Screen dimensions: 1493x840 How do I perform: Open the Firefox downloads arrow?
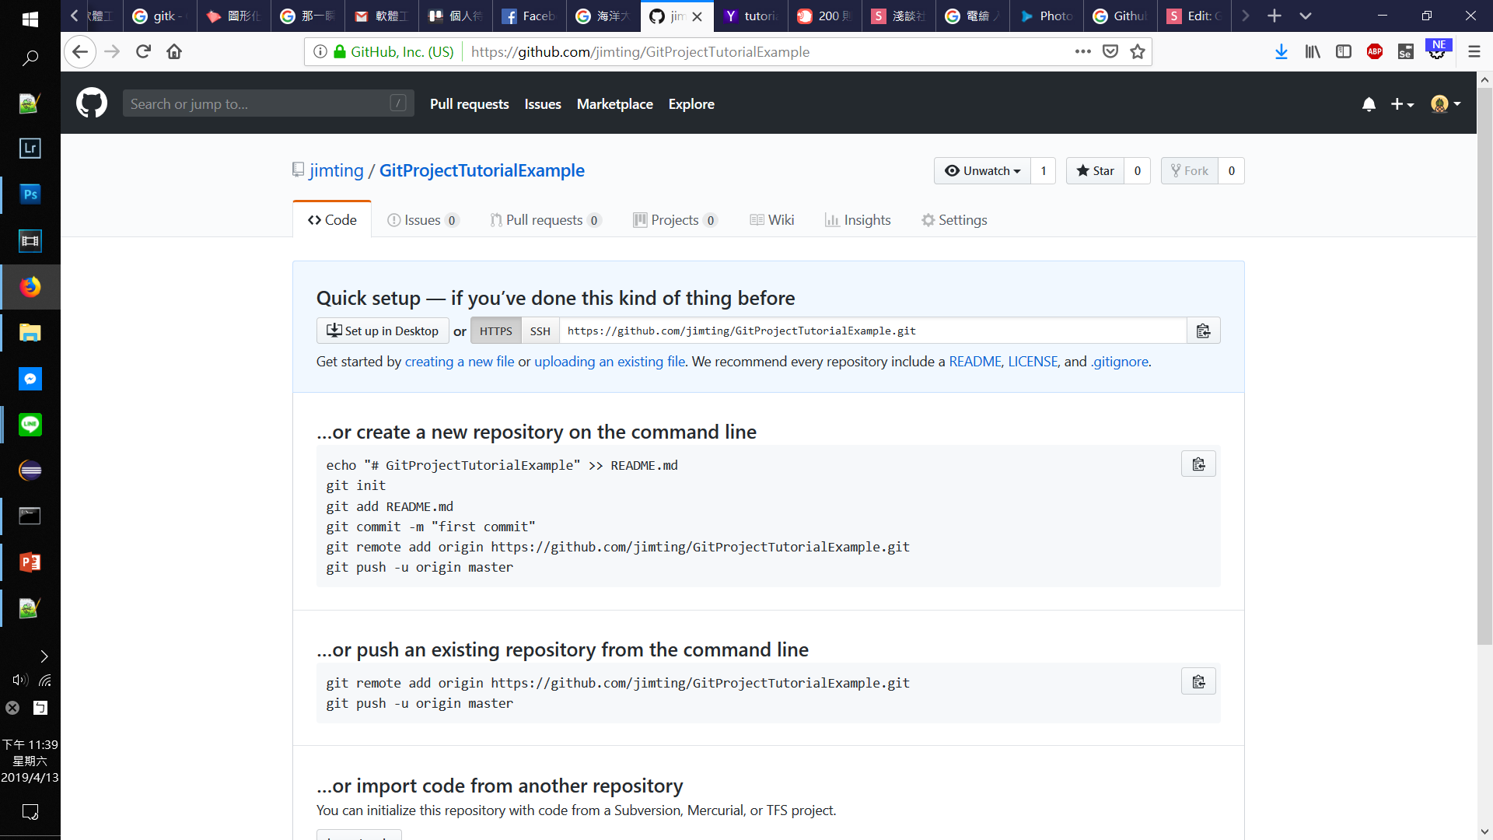[x=1281, y=52]
